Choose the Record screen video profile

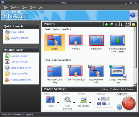(x=96, y=74)
